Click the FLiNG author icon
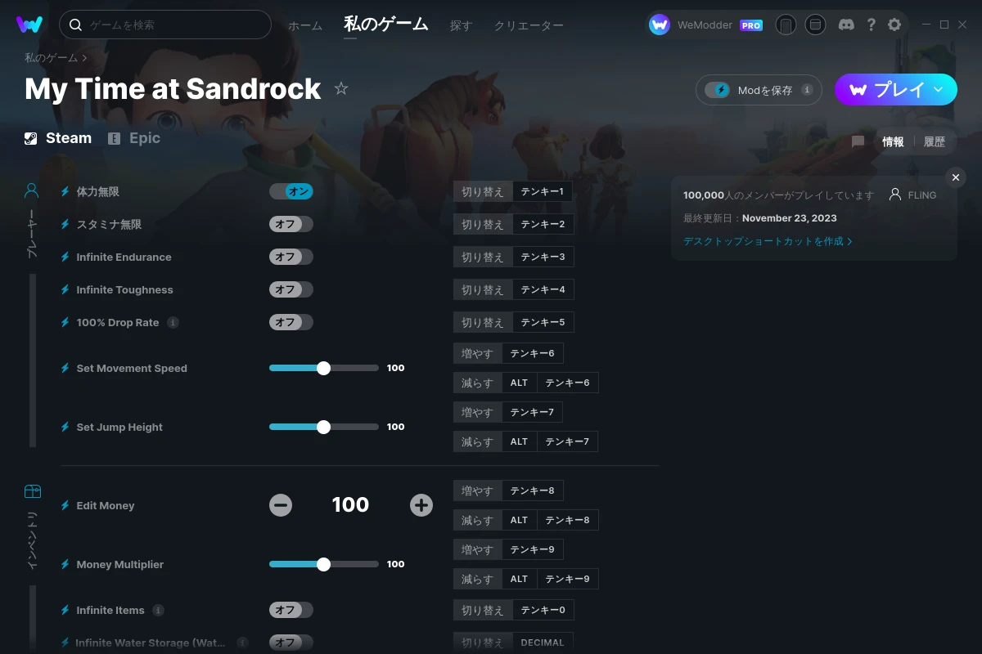982x654 pixels. pos(895,195)
